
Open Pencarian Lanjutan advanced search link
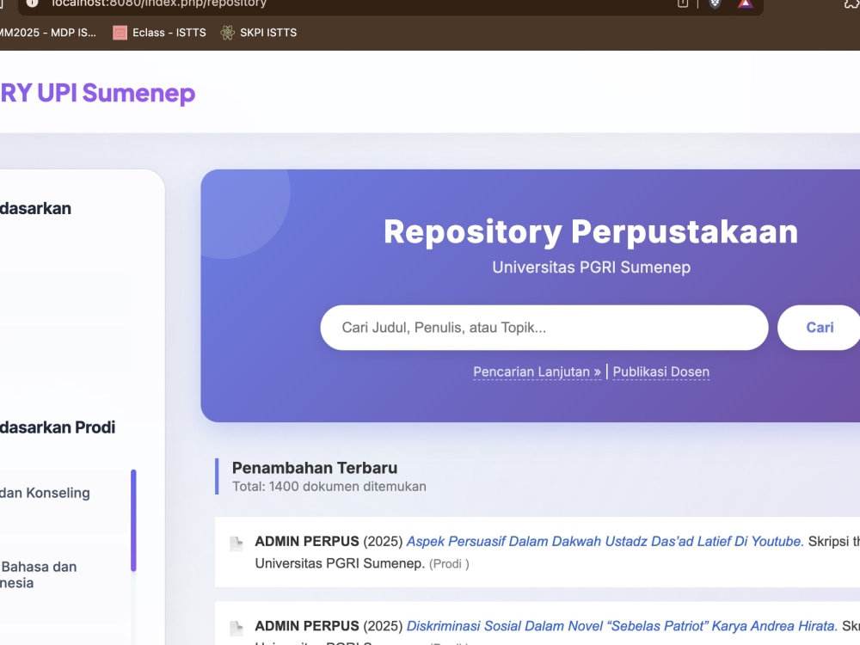(537, 372)
